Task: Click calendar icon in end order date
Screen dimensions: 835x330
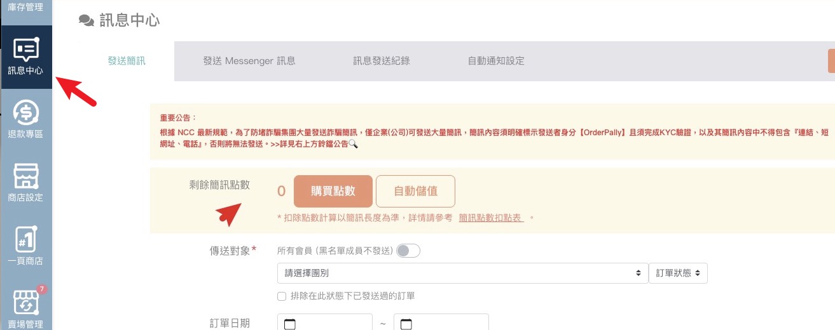Action: coord(406,324)
